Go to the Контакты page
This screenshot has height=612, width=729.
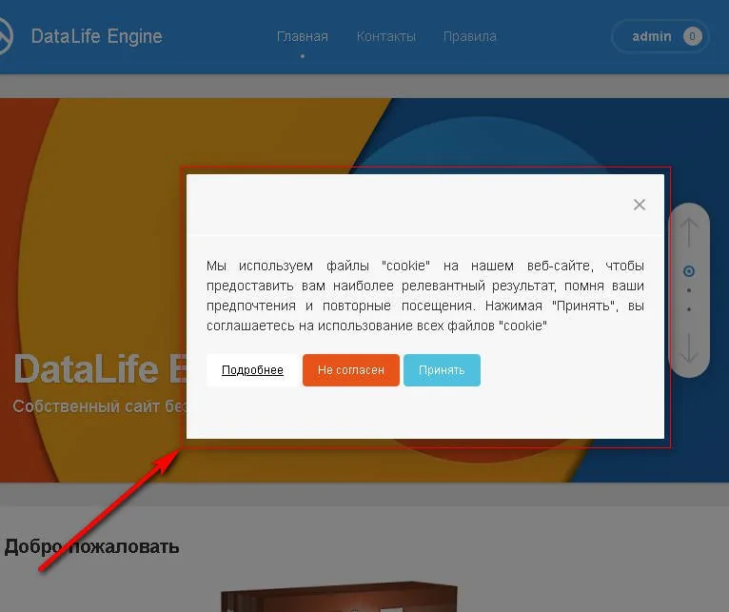385,36
